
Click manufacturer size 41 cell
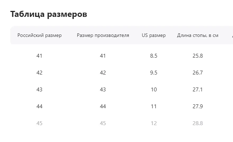click(103, 56)
